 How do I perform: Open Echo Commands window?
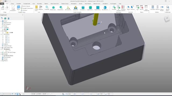coord(146,8)
